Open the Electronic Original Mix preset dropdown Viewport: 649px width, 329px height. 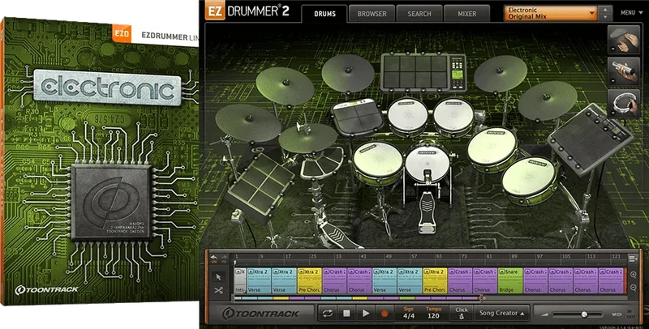tap(552, 13)
